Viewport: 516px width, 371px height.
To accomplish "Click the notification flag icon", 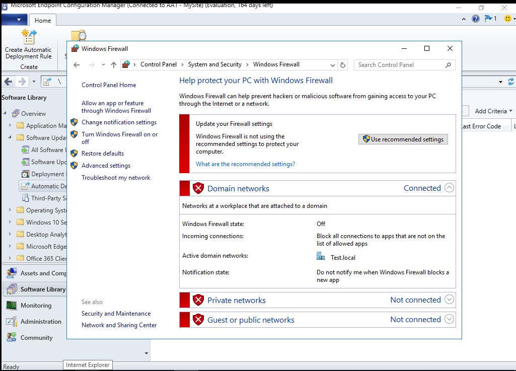I will tap(488, 19).
